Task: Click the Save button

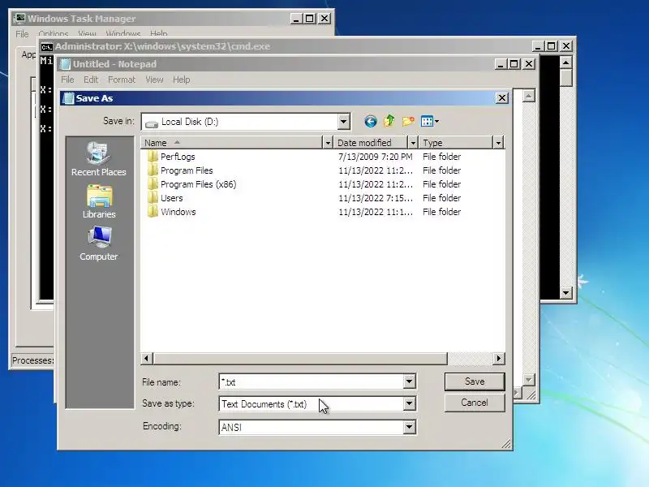Action: pyautogui.click(x=475, y=381)
